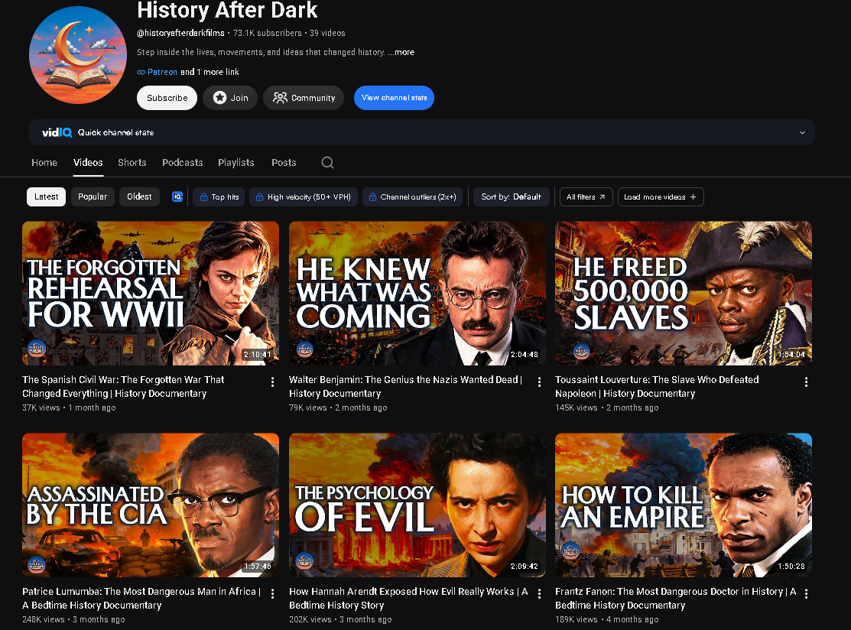This screenshot has height=630, width=851.
Task: Open 'The Forgotten Rehearsal for WWII' thumbnail
Action: [151, 293]
